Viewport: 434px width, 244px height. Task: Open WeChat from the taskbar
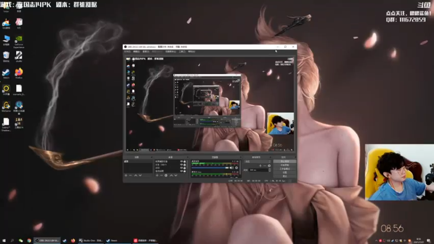tap(21, 241)
